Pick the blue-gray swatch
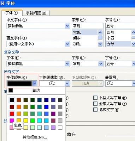The width and height of the screenshot is (135, 141). (x=53, y=107)
